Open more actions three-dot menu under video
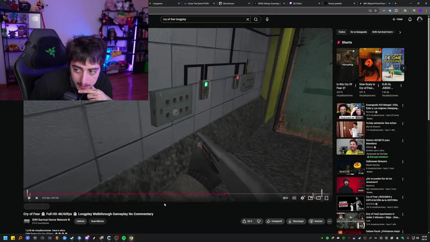Viewport: 430px width, 242px height. click(x=330, y=221)
